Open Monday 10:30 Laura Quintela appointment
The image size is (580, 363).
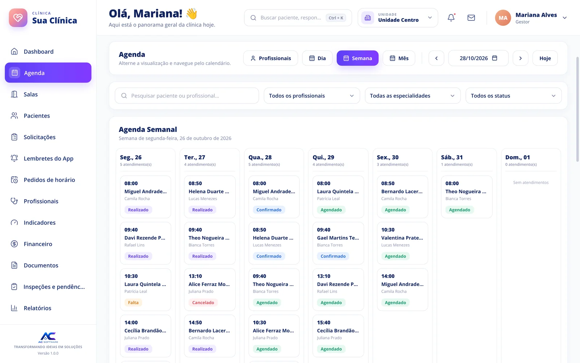pos(145,289)
